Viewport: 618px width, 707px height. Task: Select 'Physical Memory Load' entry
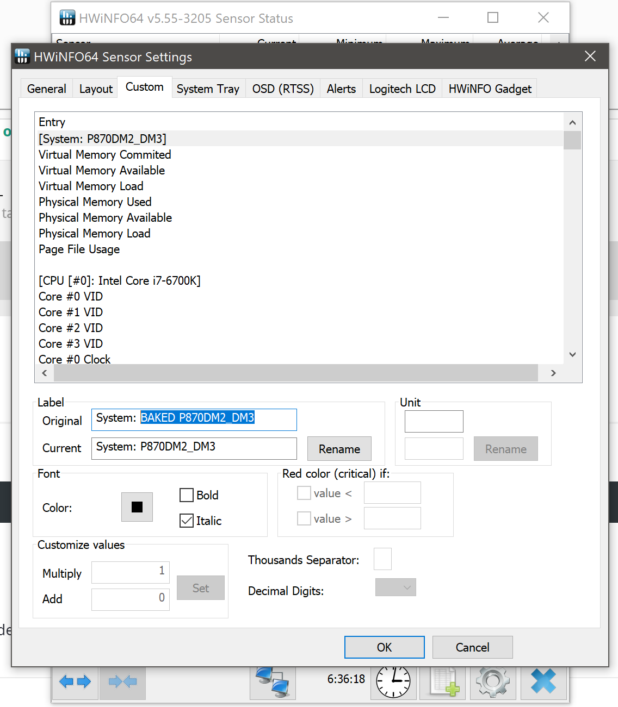tap(299, 233)
